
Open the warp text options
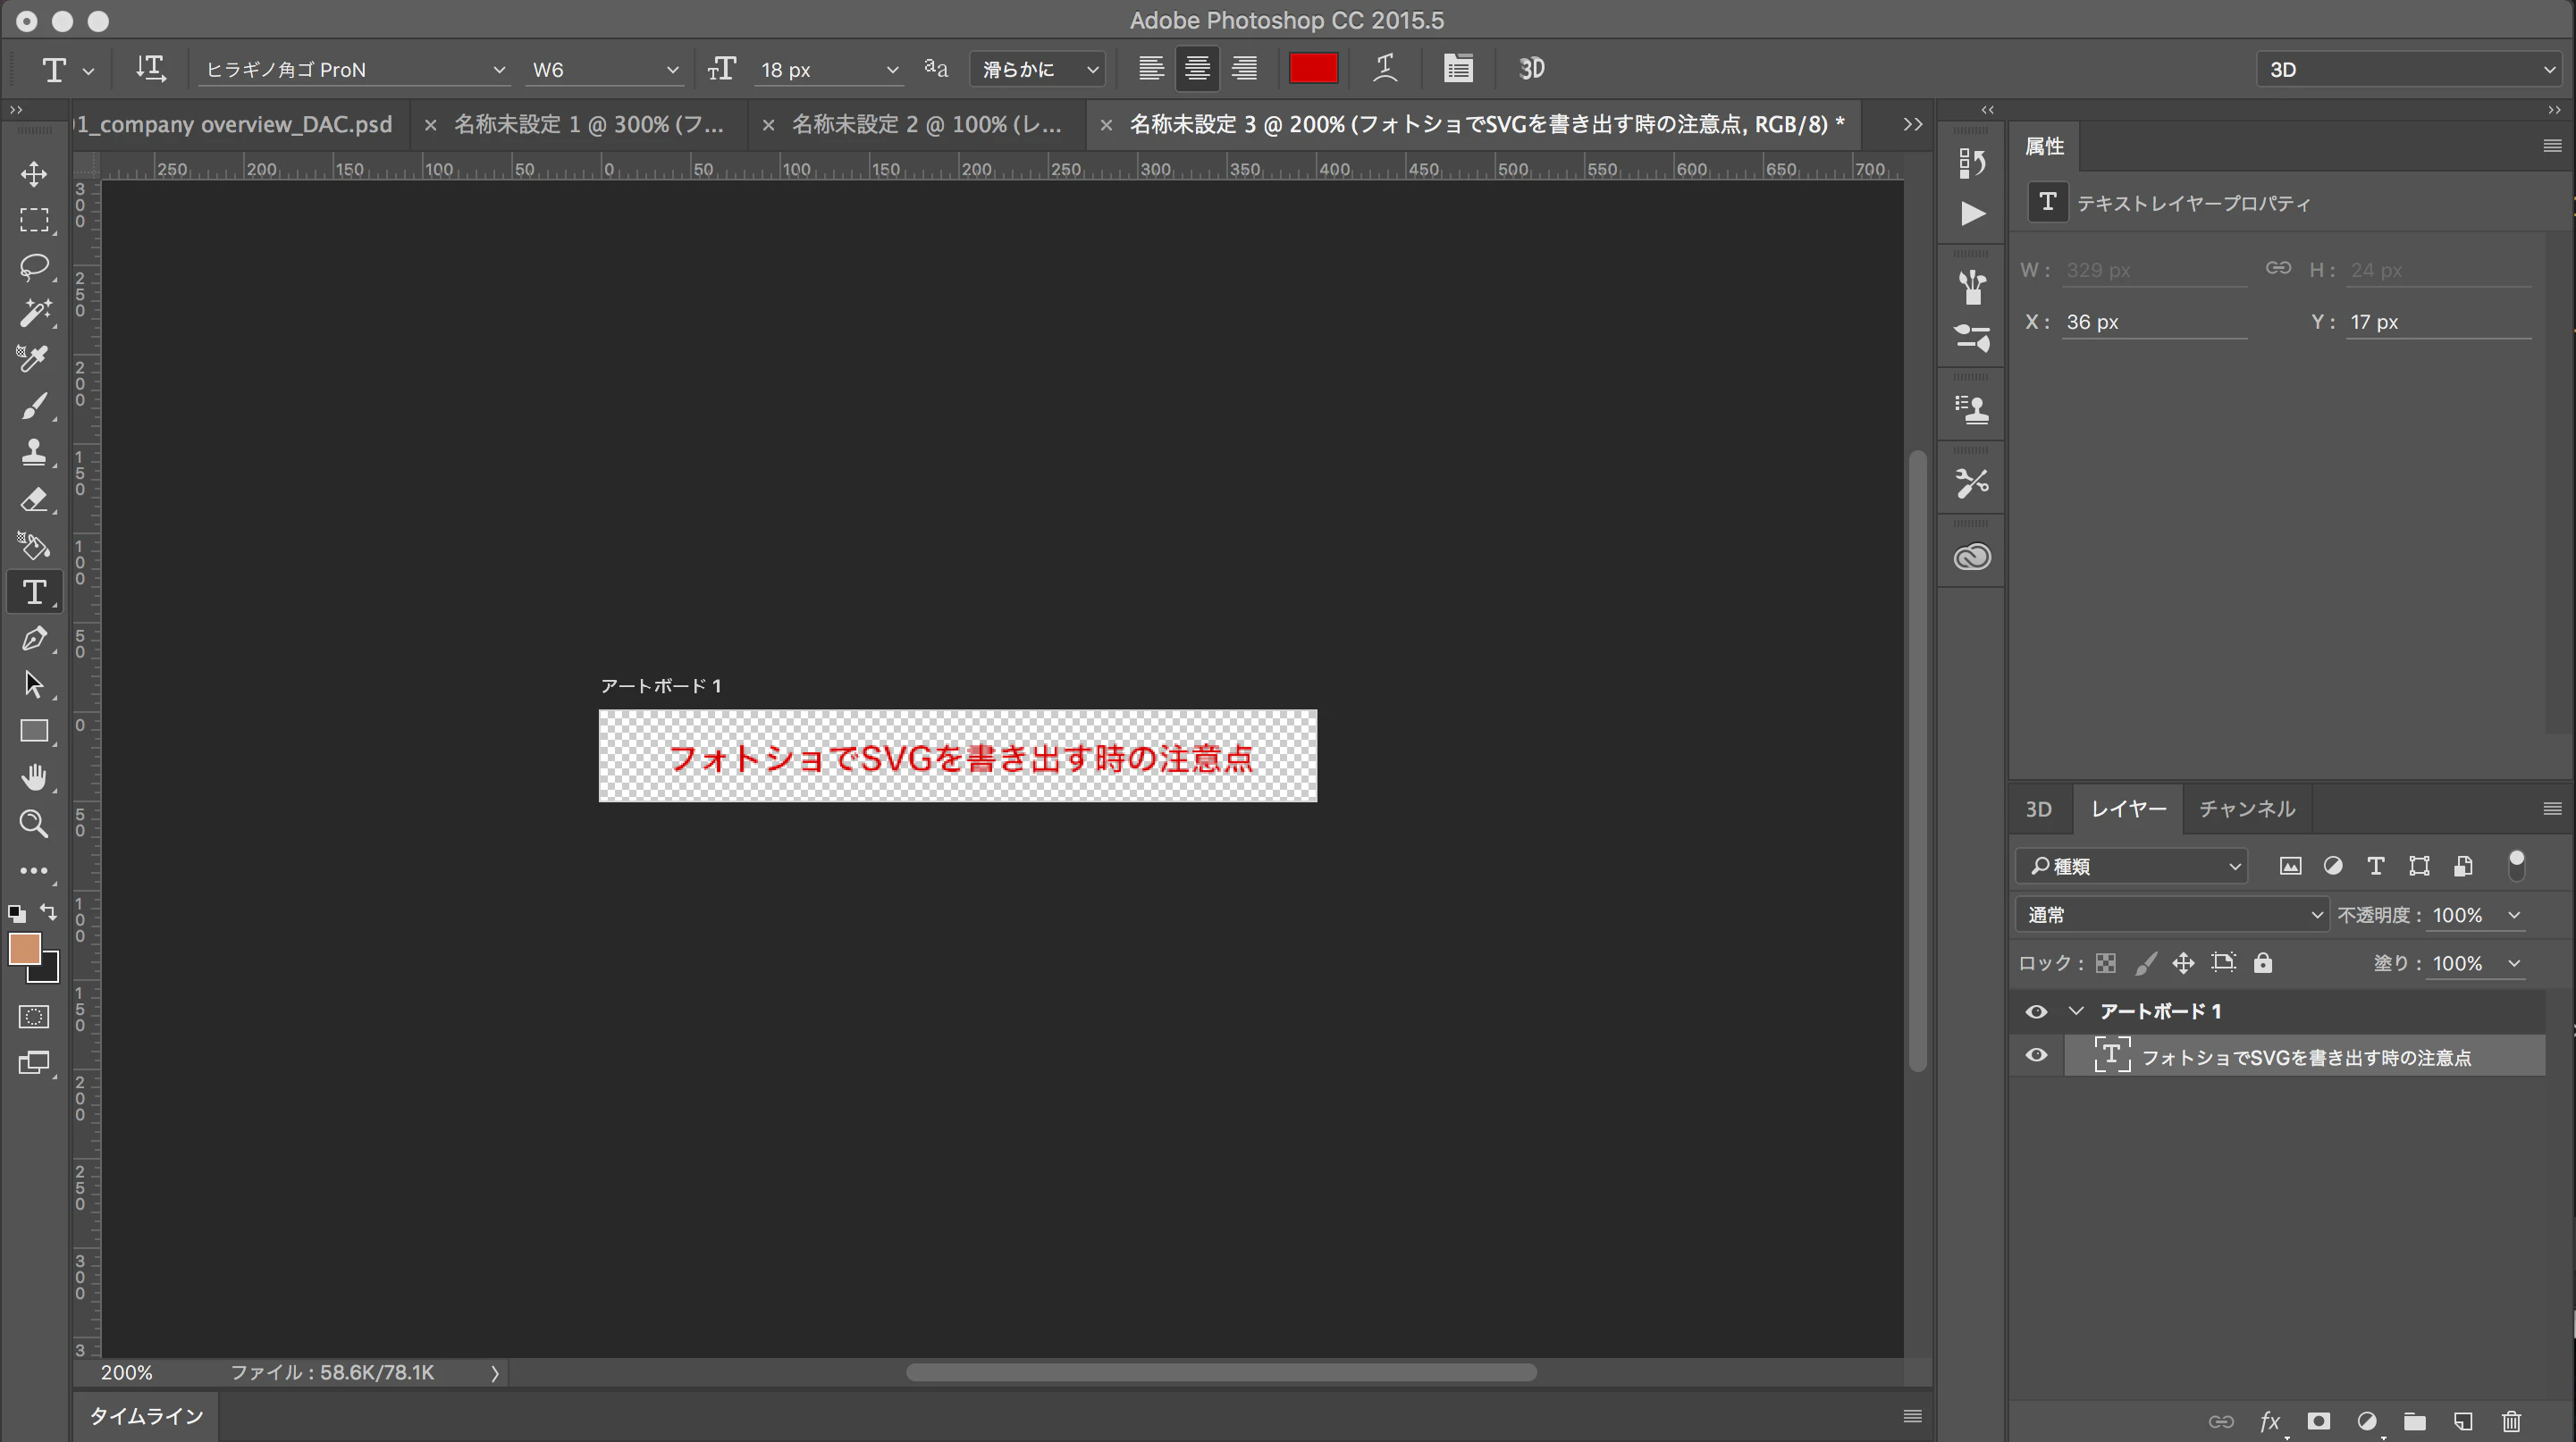(x=1385, y=68)
